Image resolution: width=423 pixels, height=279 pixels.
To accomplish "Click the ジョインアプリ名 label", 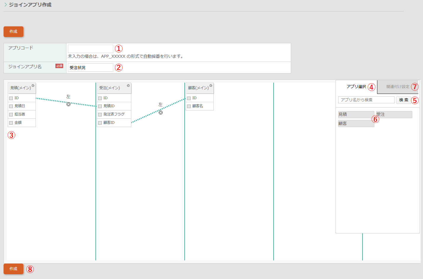I will [25, 67].
